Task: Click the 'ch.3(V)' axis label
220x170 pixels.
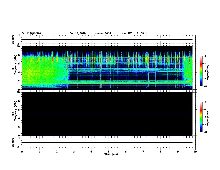Action: pos(13,142)
